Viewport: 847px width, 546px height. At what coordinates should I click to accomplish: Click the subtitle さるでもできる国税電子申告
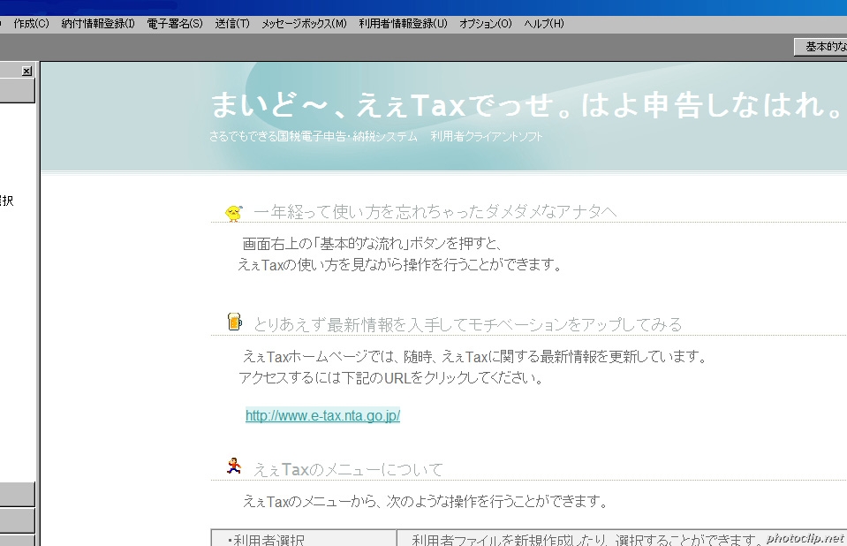(x=375, y=136)
